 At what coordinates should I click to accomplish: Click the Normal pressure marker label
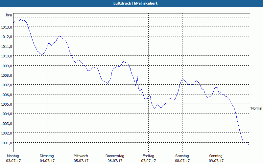[x=256, y=108]
